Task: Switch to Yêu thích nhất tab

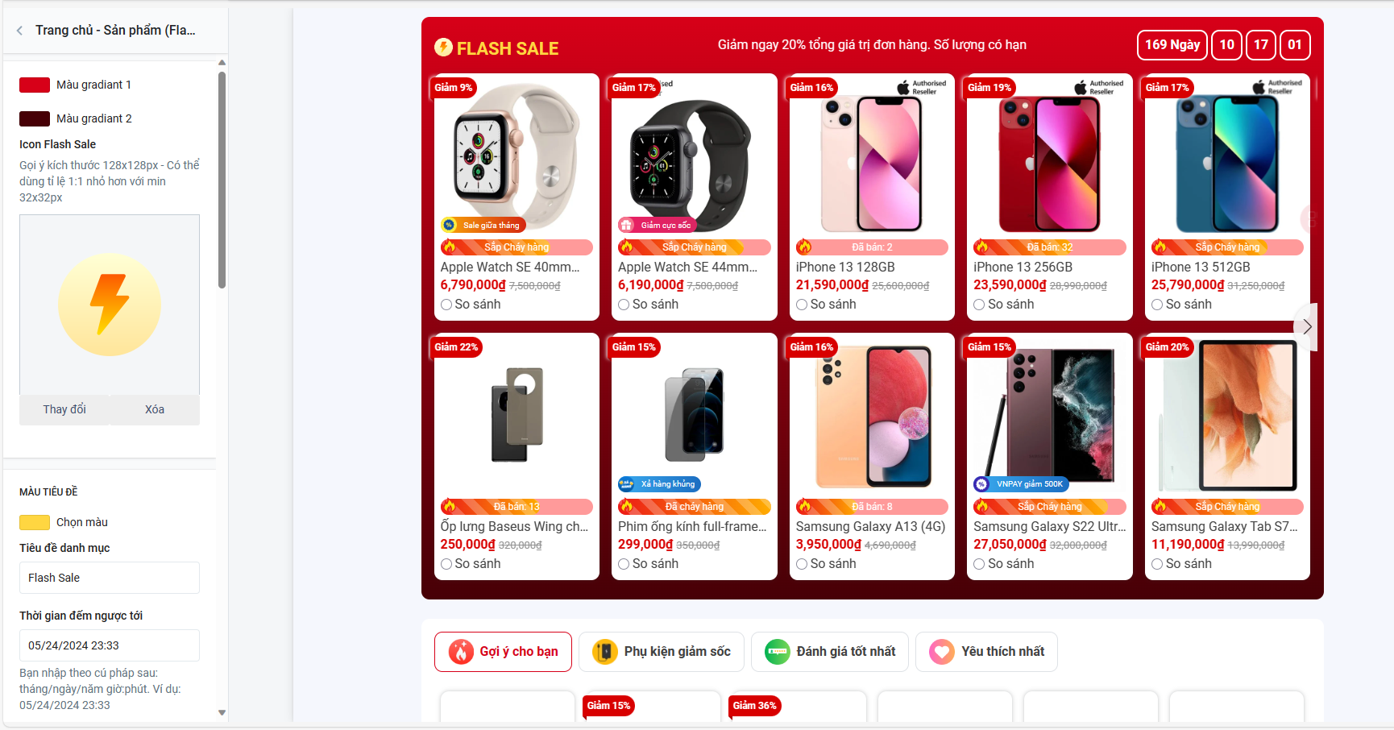Action: (x=986, y=652)
